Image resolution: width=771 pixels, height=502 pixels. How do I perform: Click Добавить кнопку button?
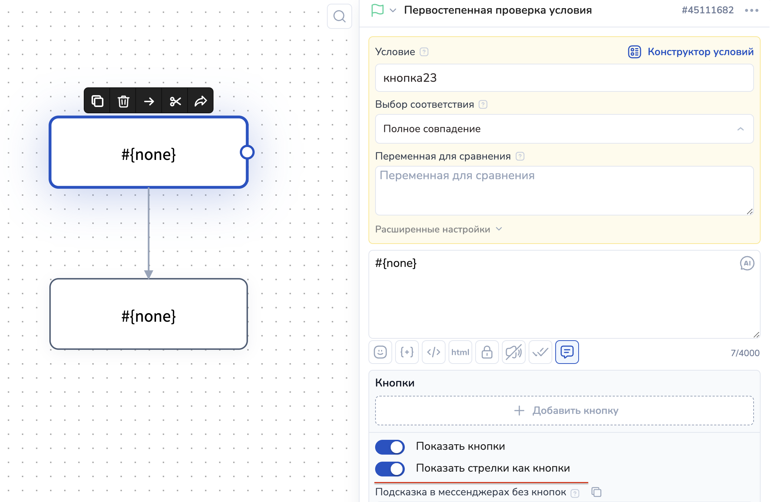564,411
